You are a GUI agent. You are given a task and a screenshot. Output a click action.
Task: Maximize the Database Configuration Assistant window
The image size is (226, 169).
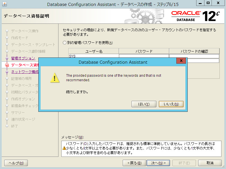[x=208, y=3]
